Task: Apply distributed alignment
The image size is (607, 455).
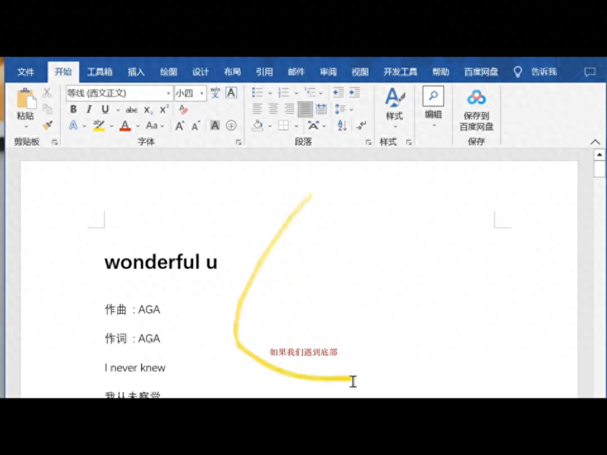Action: [321, 109]
